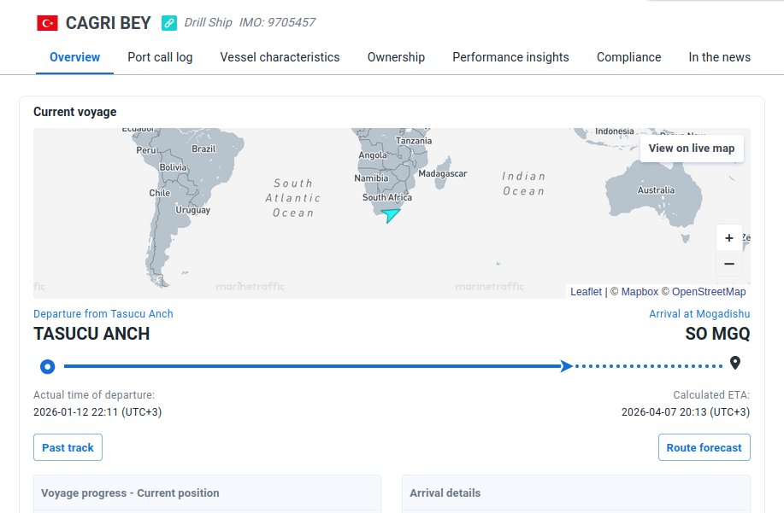
Task: Open the Mapbox attribution link
Action: click(x=640, y=292)
